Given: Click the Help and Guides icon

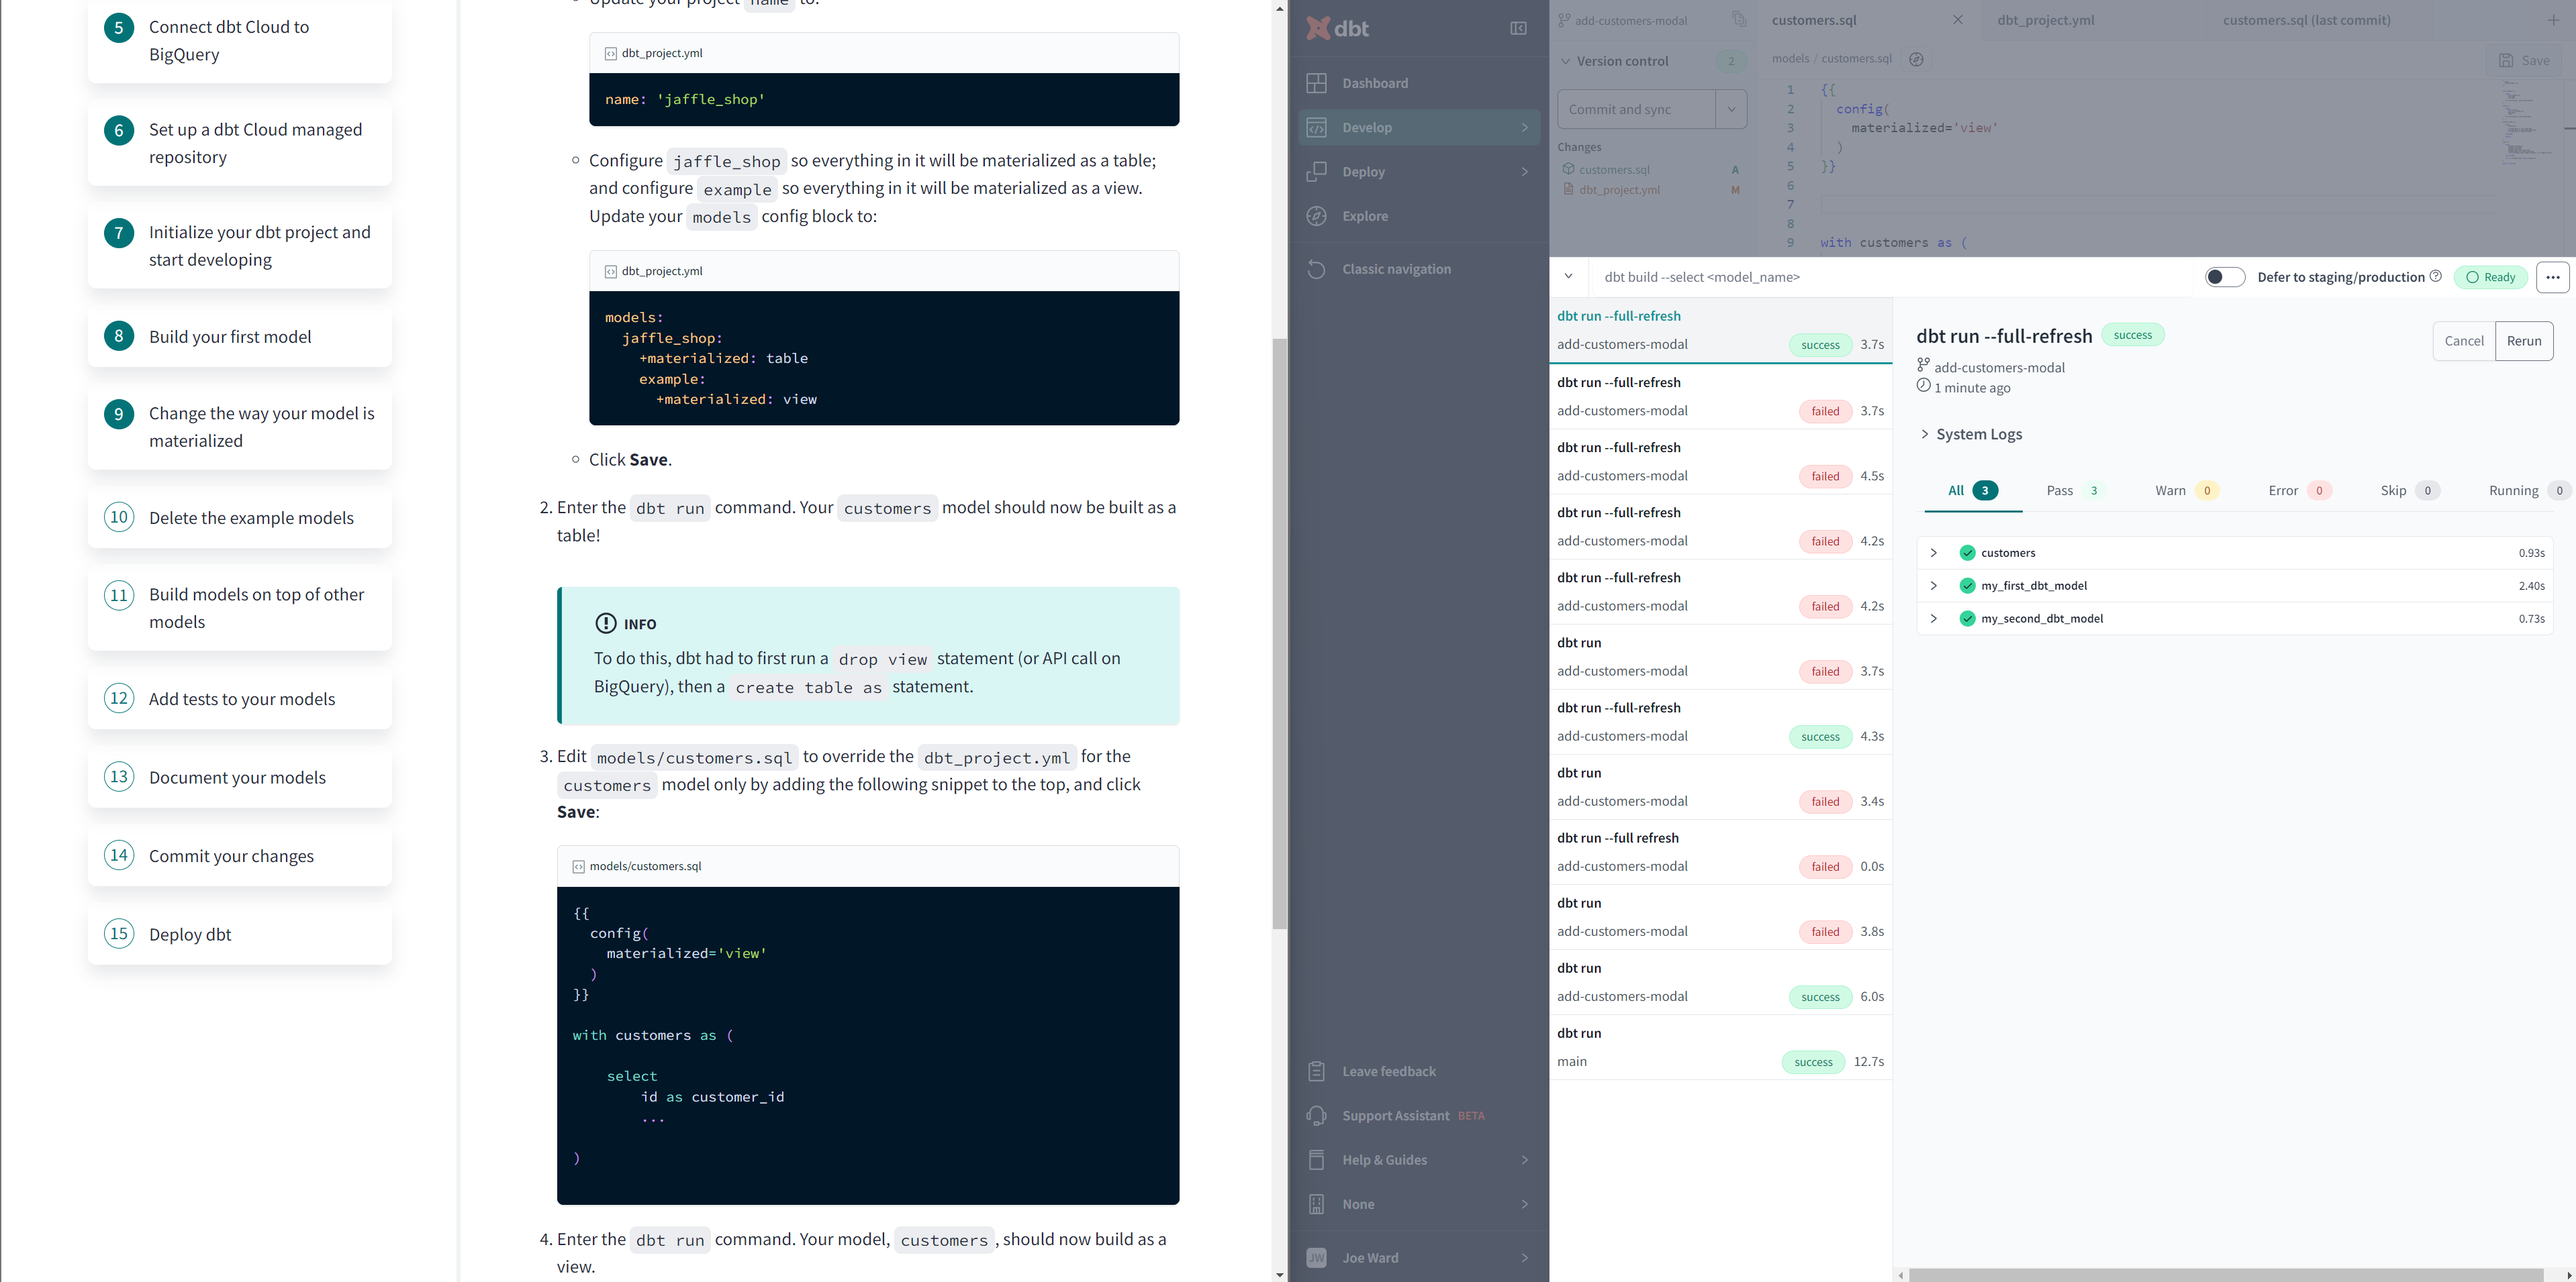Looking at the screenshot, I should pyautogui.click(x=1318, y=1159).
